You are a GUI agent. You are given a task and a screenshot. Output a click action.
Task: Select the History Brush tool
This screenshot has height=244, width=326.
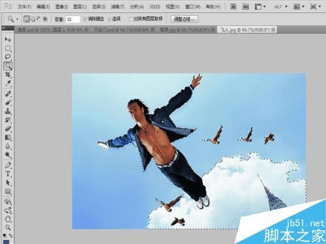(x=8, y=120)
